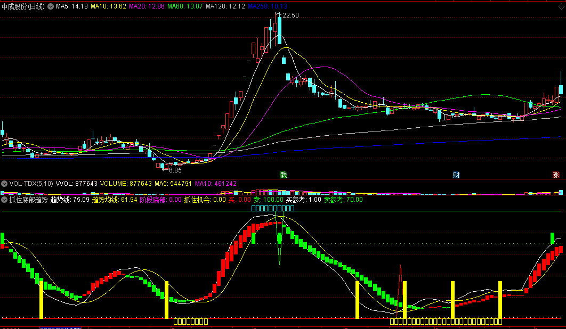Image resolution: width=566 pixels, height=329 pixels.
Task: Click the 抓住机会: 0.00 value
Action: coord(205,200)
